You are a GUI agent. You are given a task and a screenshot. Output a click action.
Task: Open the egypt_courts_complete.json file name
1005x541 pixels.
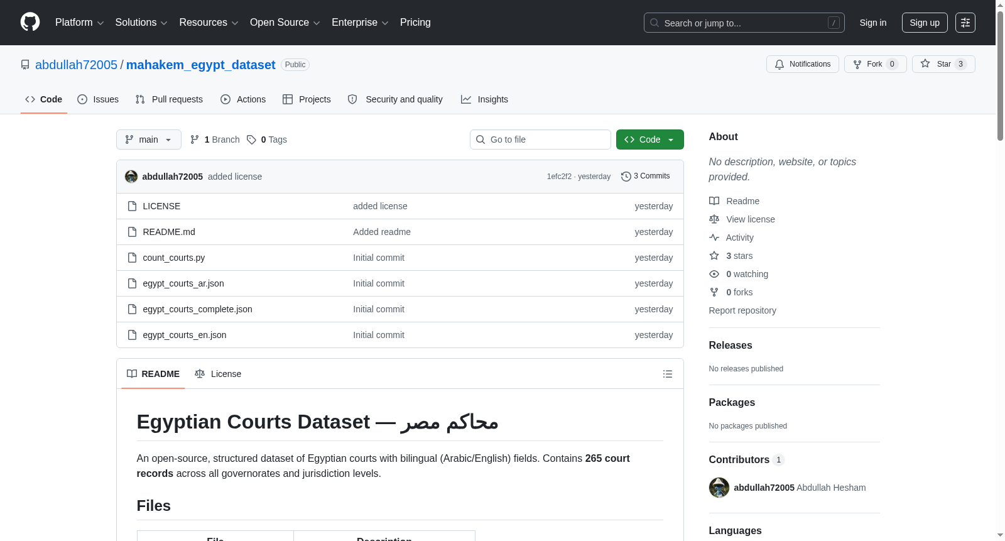[197, 309]
